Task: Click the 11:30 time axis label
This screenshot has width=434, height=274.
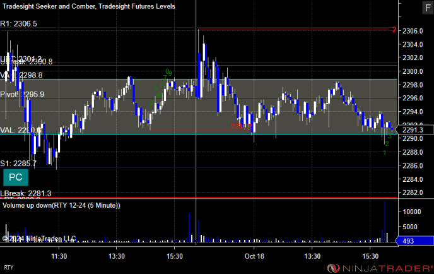Action: [x=59, y=256]
